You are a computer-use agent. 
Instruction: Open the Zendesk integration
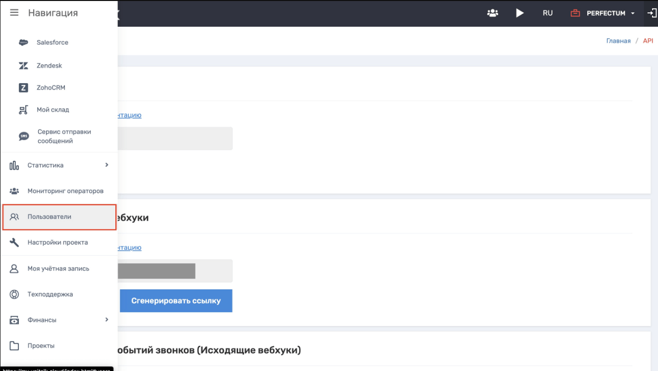pos(49,66)
